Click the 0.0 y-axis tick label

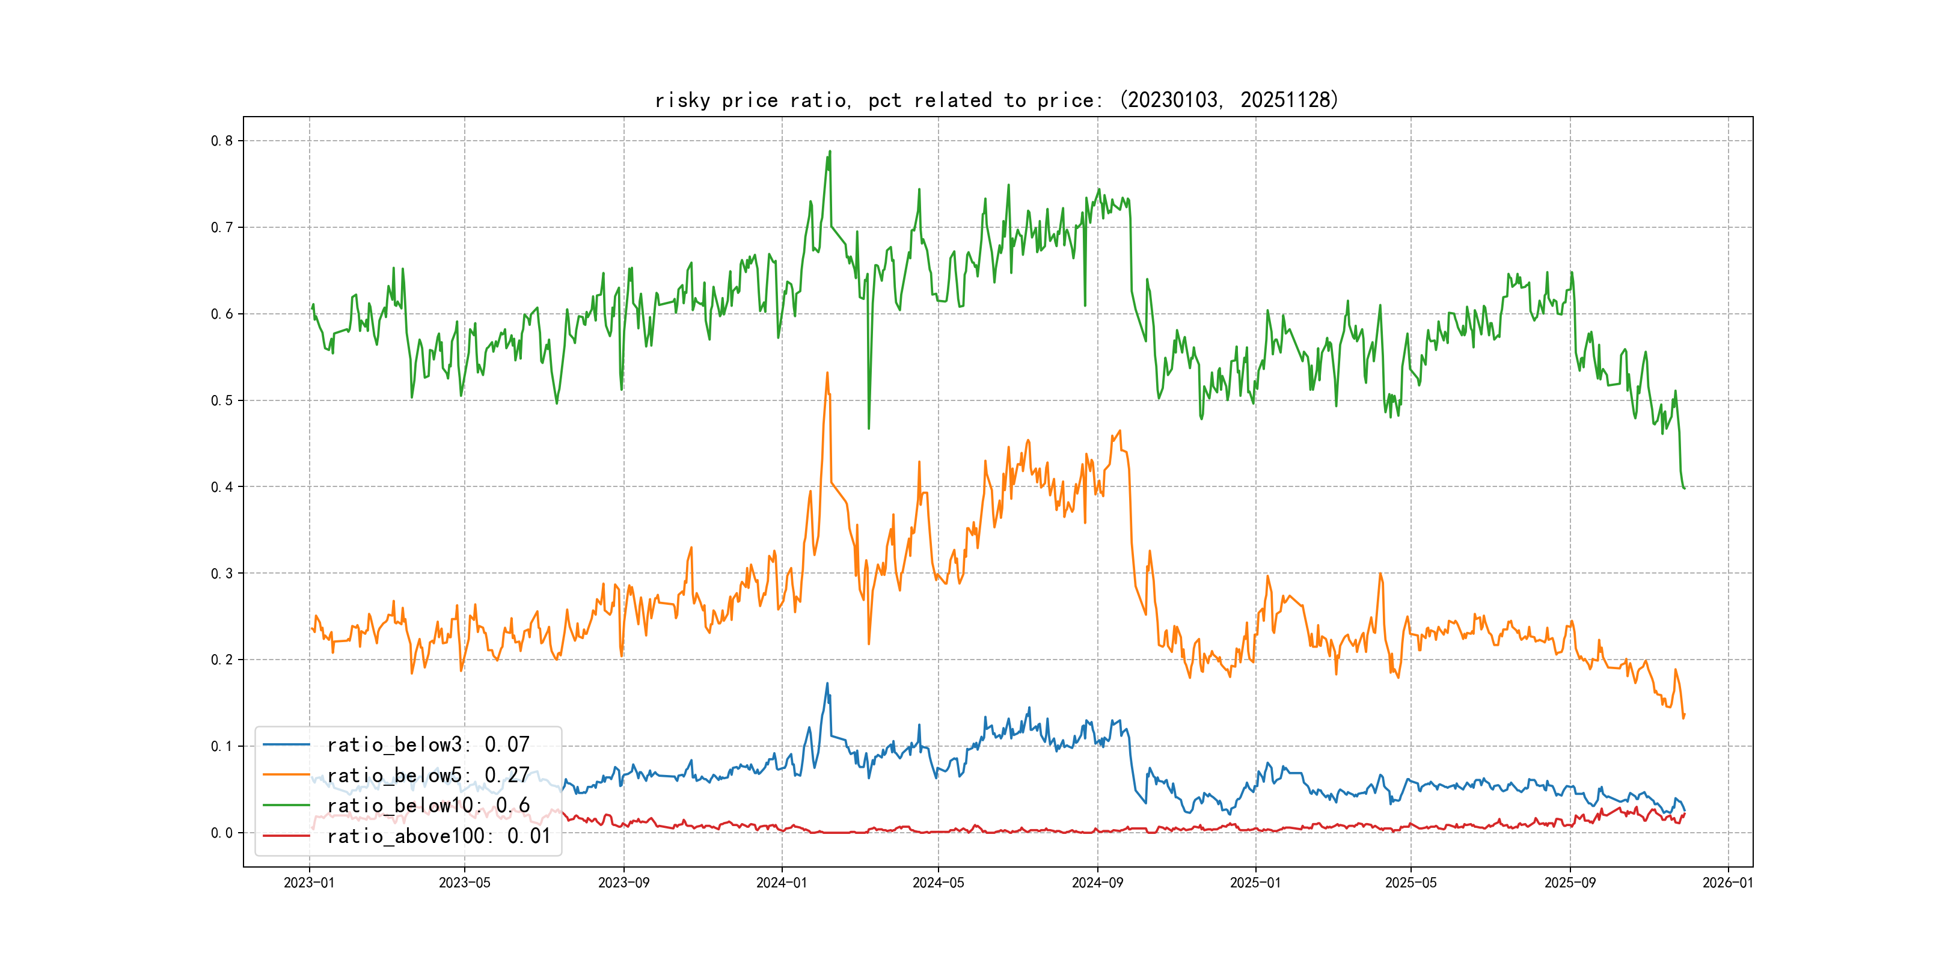pos(222,833)
